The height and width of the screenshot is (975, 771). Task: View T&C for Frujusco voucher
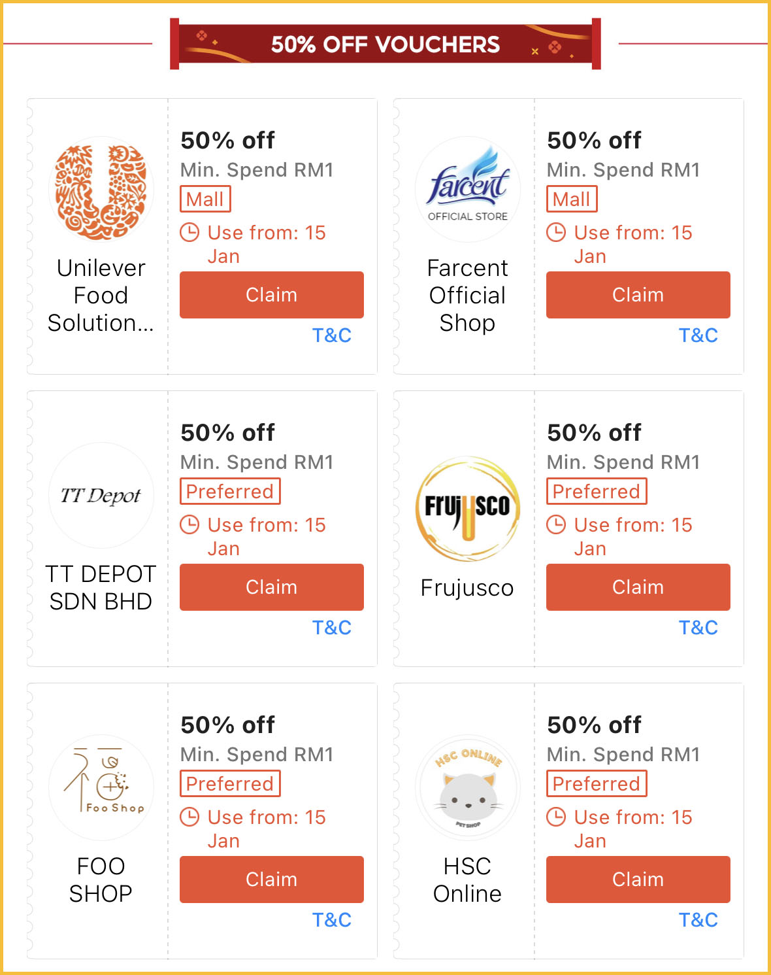(x=698, y=628)
